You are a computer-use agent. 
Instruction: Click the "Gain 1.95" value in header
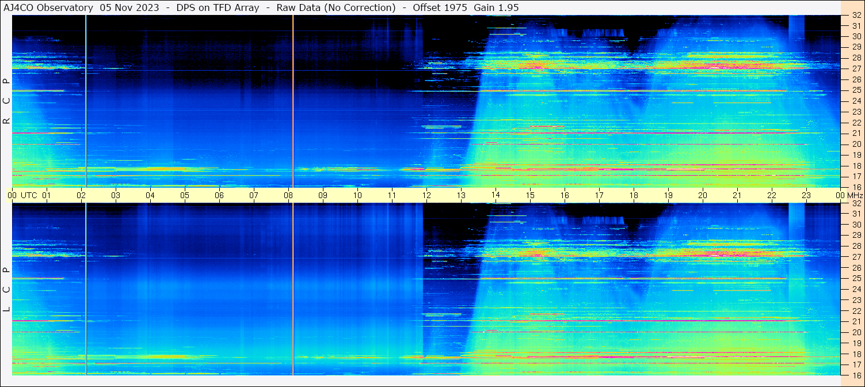496,7
